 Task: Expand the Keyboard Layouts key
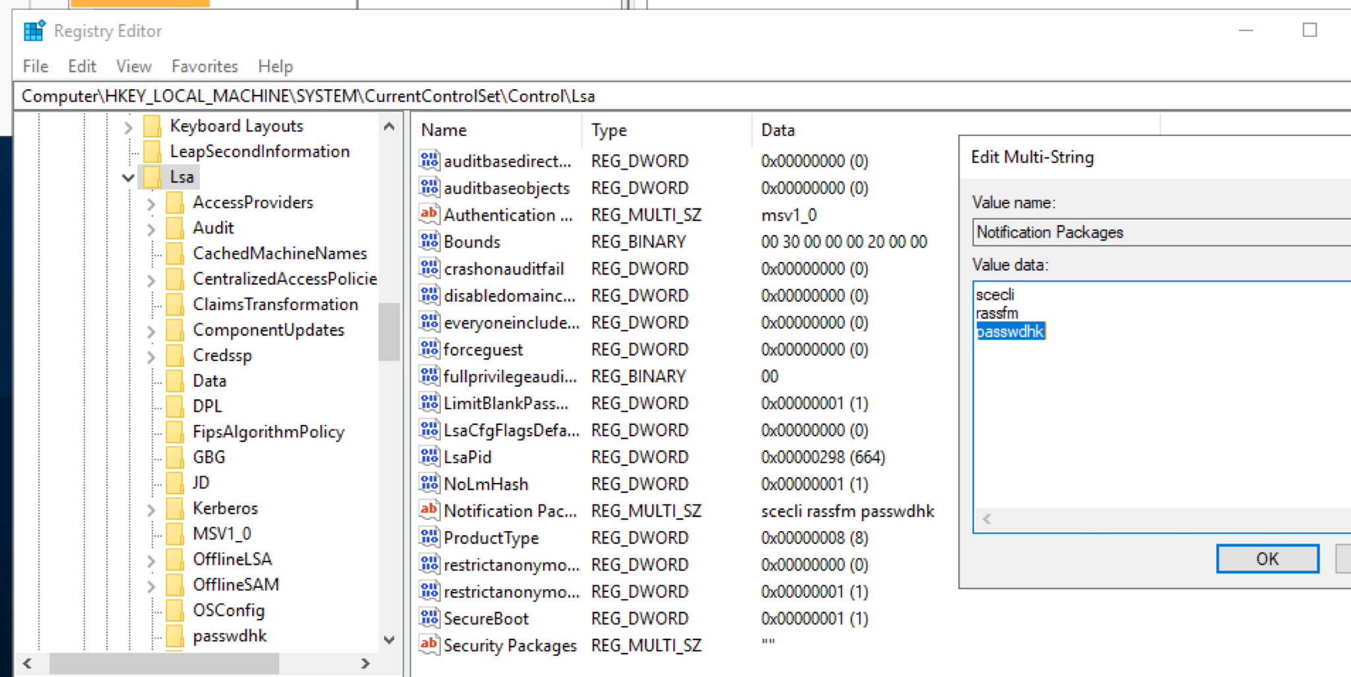point(128,126)
